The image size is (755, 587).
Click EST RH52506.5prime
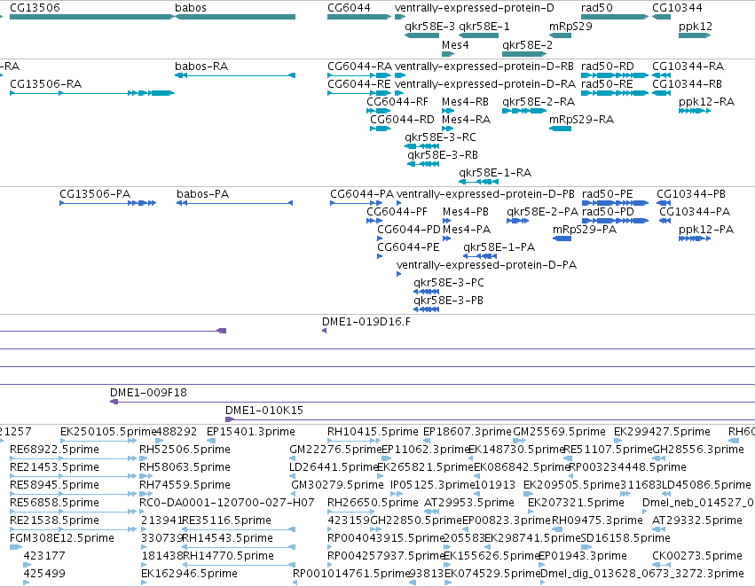(x=145, y=458)
